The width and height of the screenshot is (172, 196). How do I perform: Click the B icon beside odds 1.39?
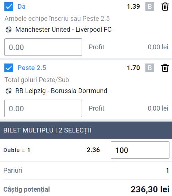150,7
